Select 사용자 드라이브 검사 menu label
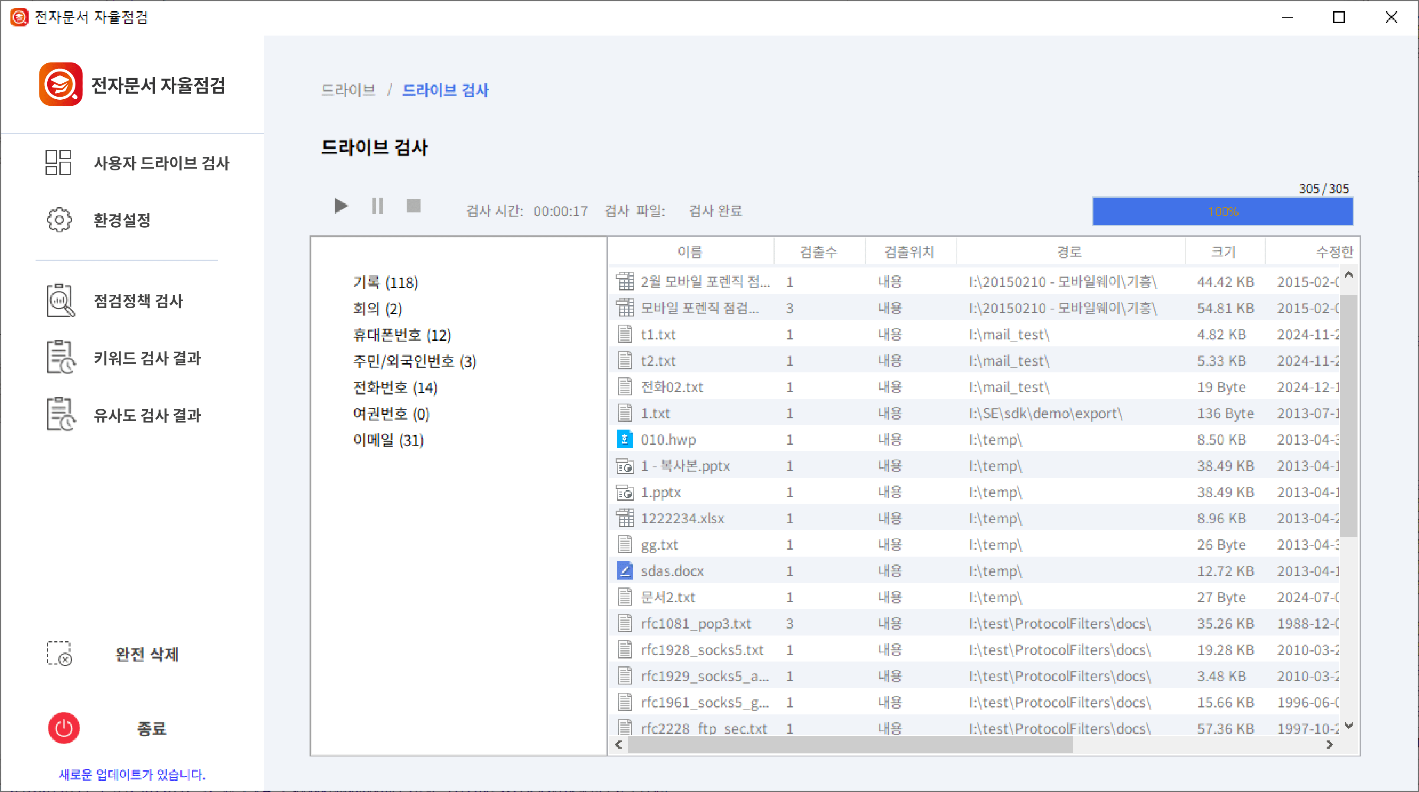1419x792 pixels. coord(161,163)
